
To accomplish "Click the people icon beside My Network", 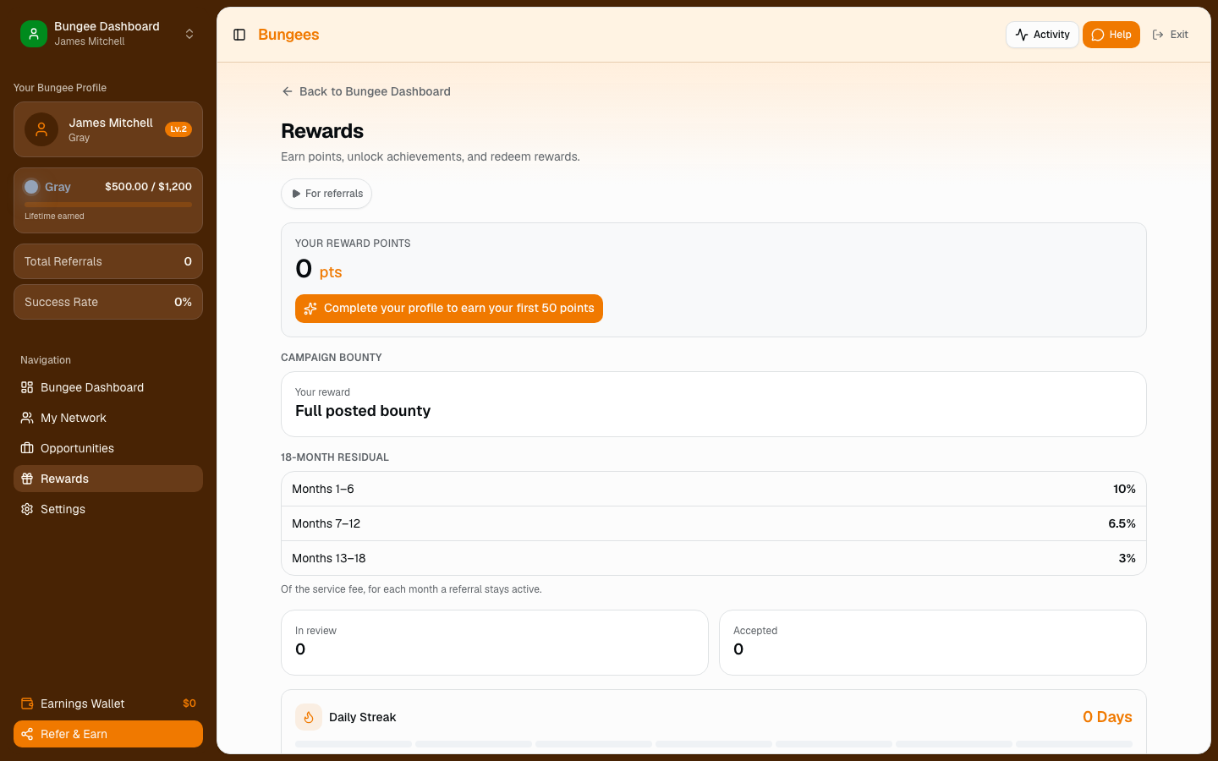I will pyautogui.click(x=27, y=418).
